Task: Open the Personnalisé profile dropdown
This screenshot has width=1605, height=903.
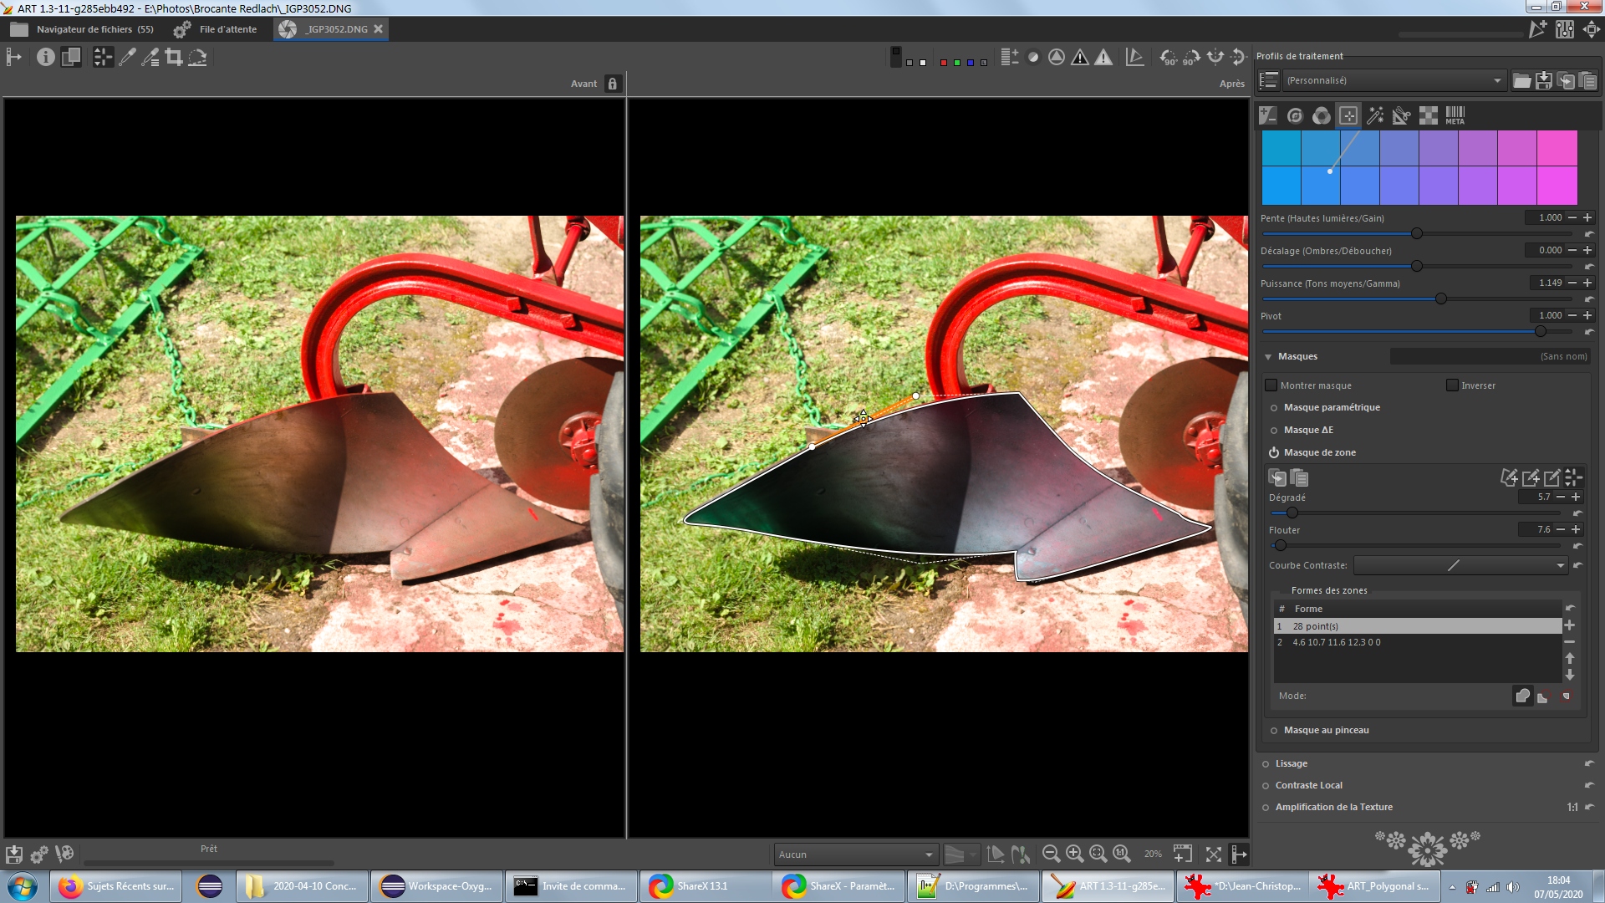Action: tap(1392, 80)
